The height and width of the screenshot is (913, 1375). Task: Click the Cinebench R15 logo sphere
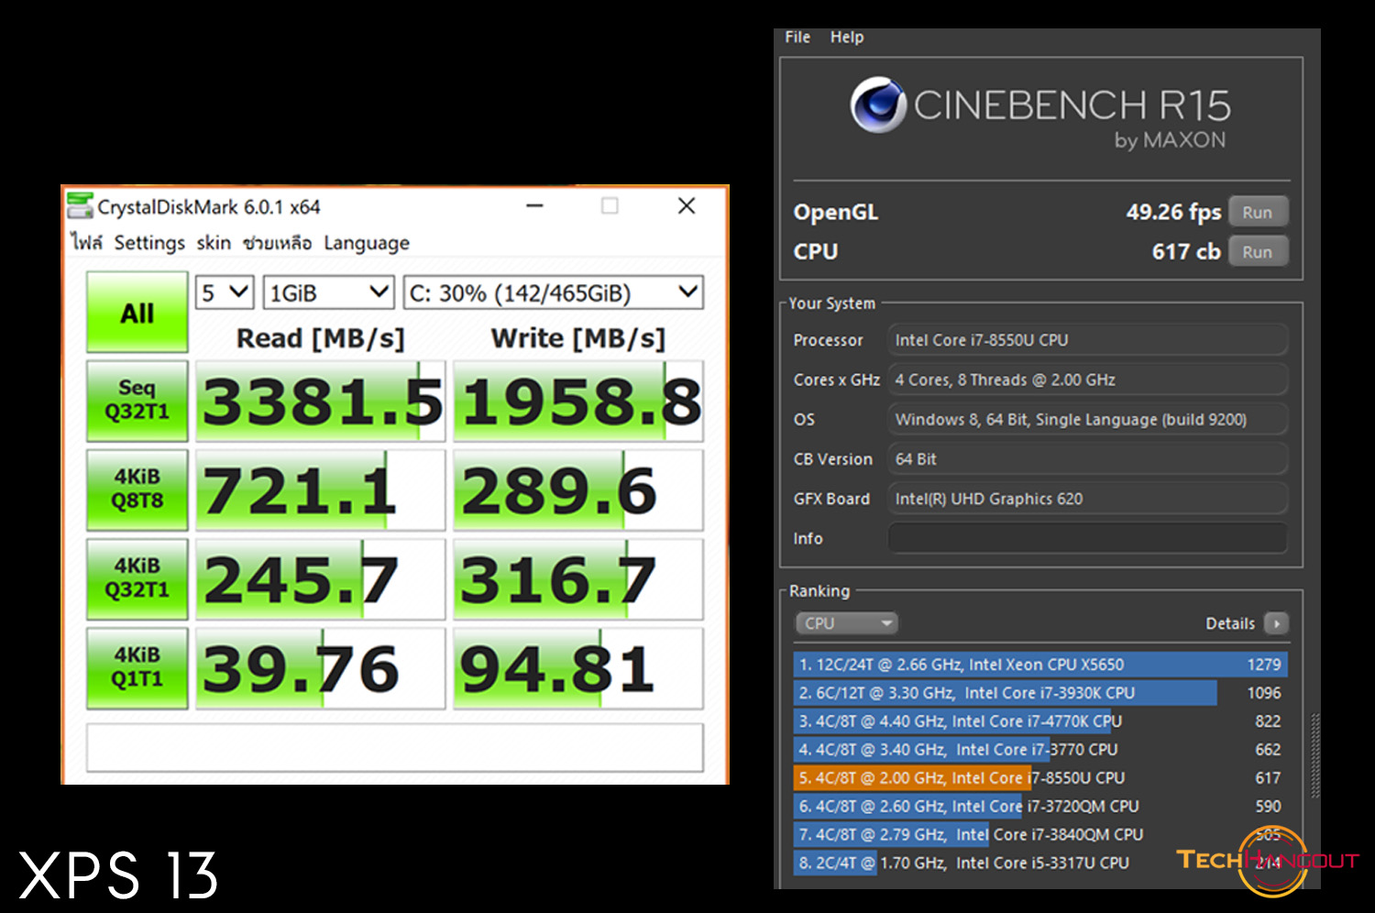coord(878,104)
